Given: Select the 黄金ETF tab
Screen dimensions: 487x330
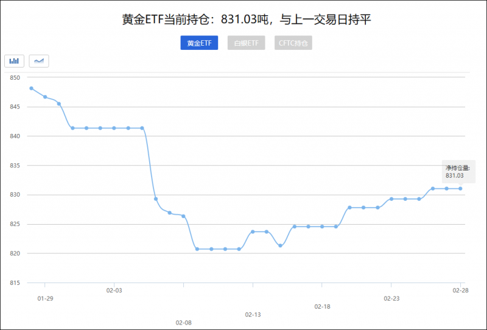Looking at the screenshot, I should click(x=199, y=43).
